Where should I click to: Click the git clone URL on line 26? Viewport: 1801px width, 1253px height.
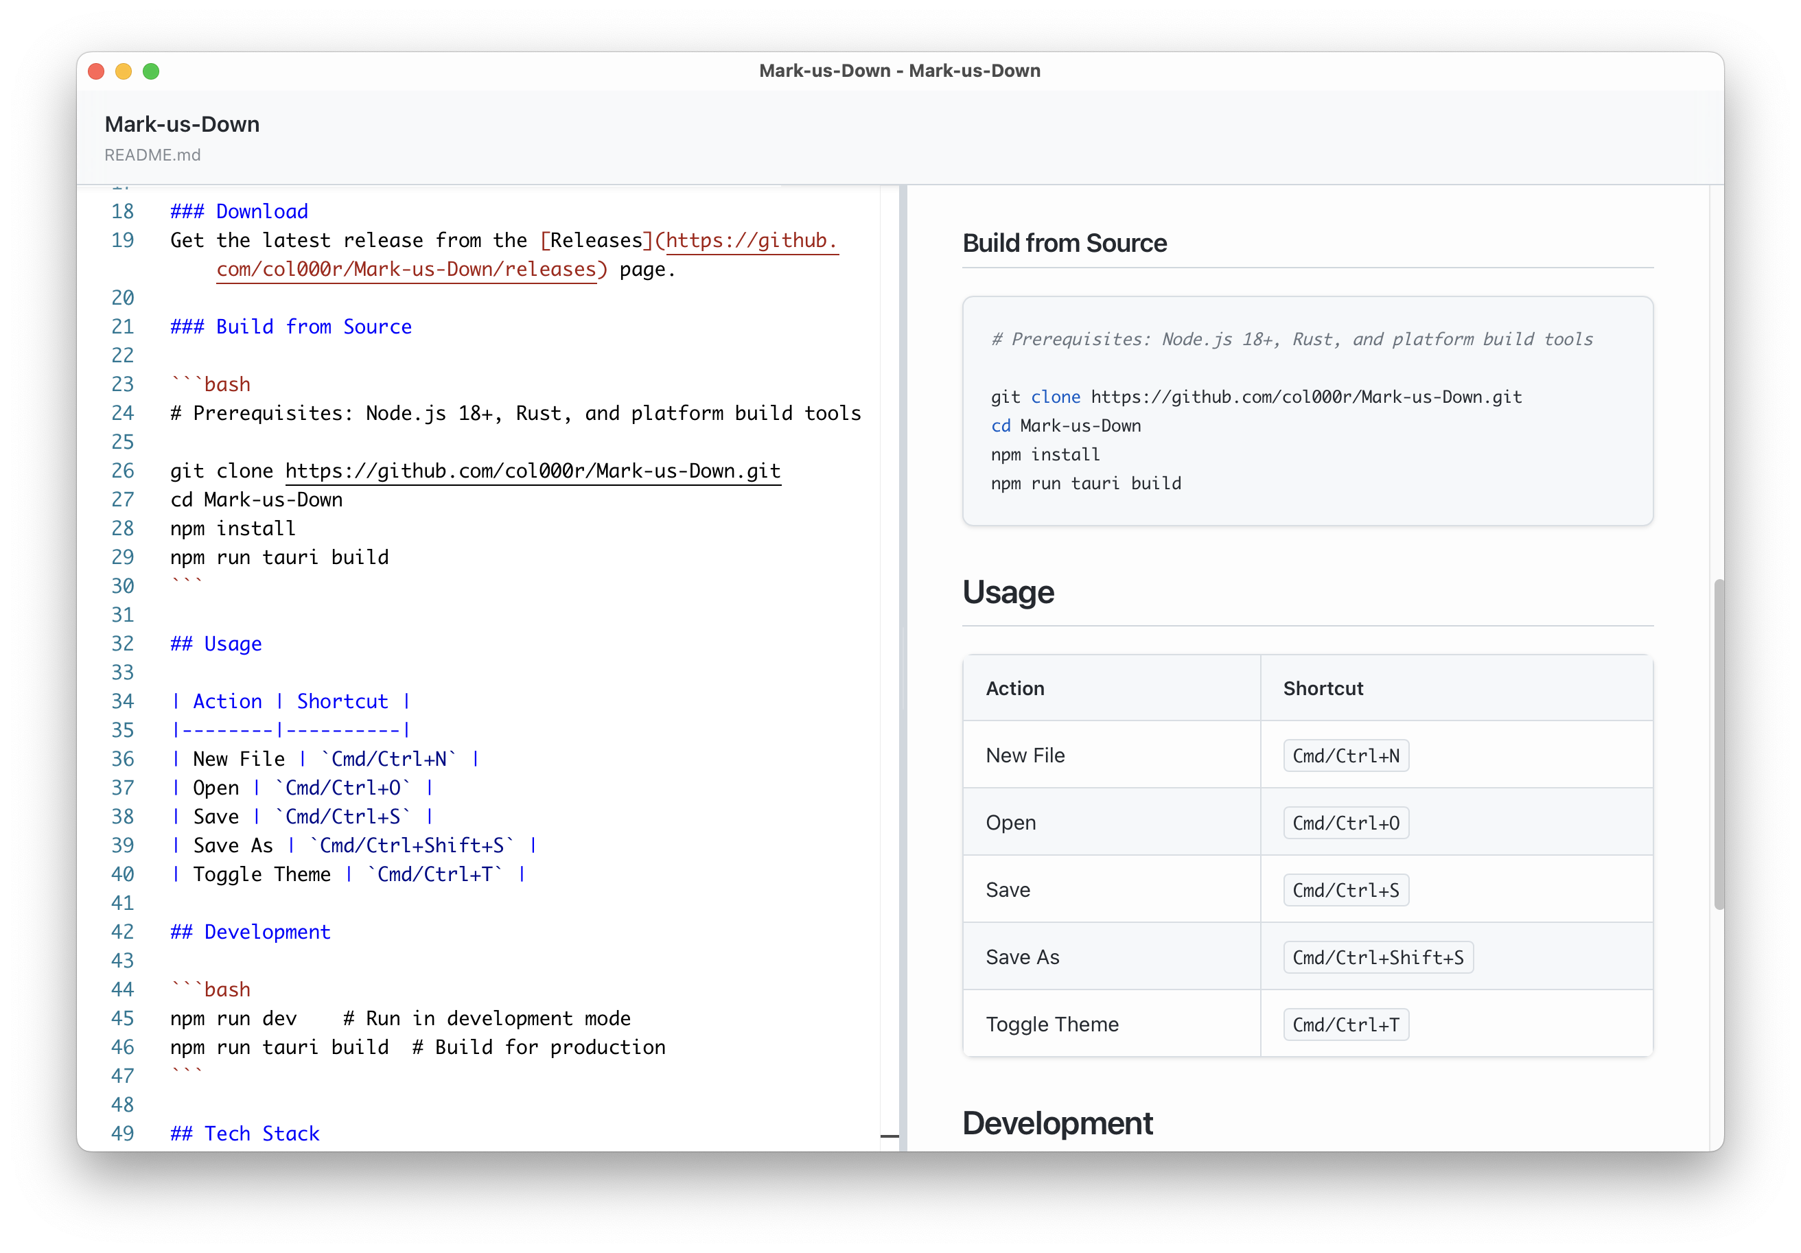pos(532,471)
